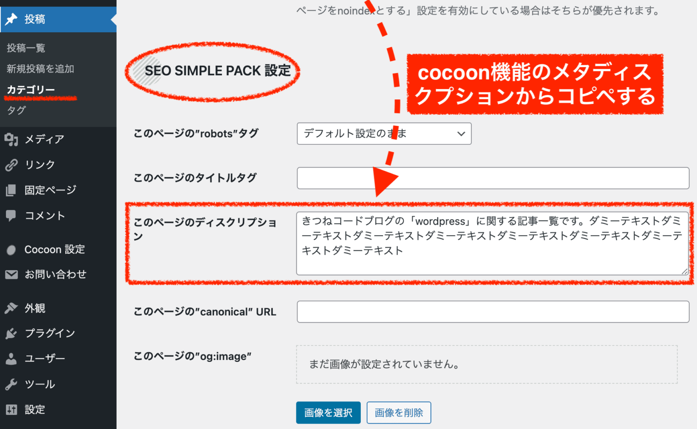Click the 投稿 pushpin icon in sidebar
Screen dimensions: 697x429
point(11,19)
